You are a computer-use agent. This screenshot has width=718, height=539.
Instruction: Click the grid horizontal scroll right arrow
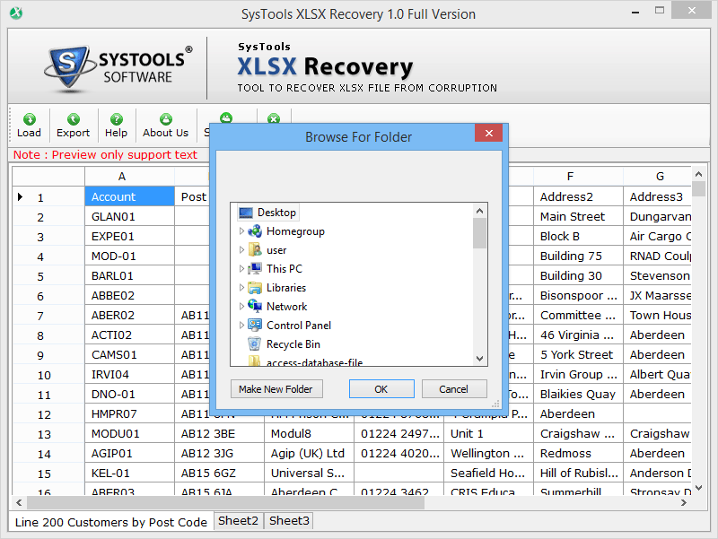pos(684,502)
